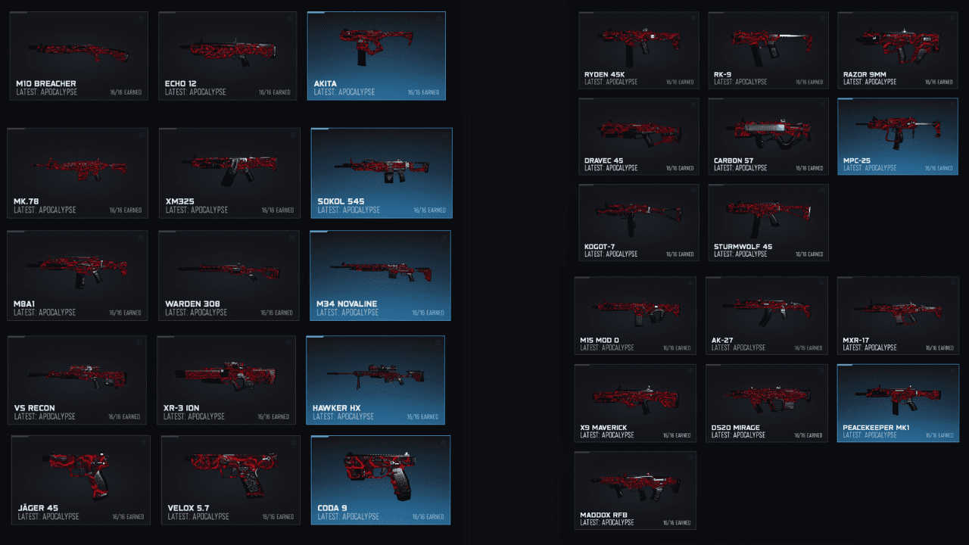Open the Peacekeeper MK1 card
Image resolution: width=969 pixels, height=545 pixels.
(x=898, y=403)
